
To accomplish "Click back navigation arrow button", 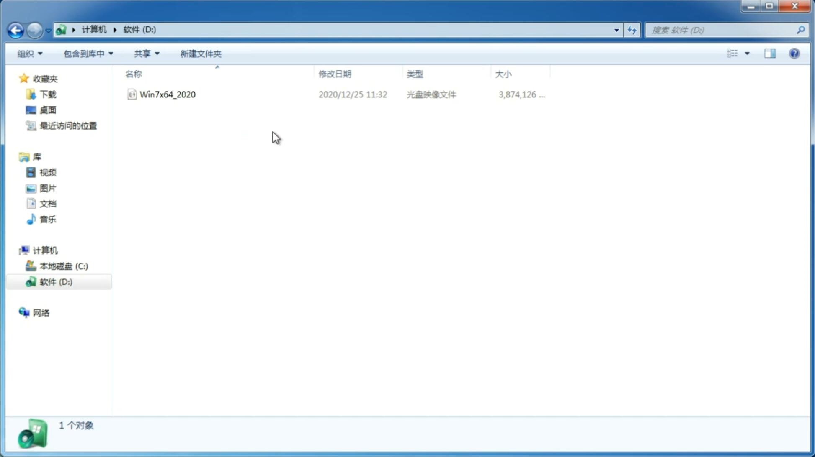I will [x=15, y=30].
